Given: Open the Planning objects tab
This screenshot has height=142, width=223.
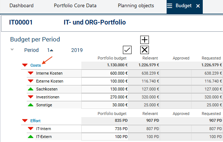Looking at the screenshot, I should pyautogui.click(x=136, y=6).
